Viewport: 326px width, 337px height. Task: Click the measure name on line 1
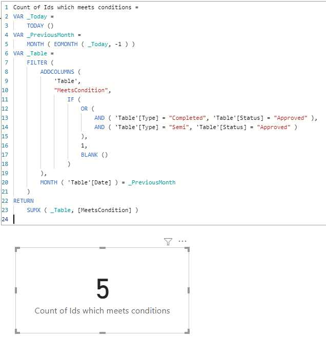pos(72,7)
